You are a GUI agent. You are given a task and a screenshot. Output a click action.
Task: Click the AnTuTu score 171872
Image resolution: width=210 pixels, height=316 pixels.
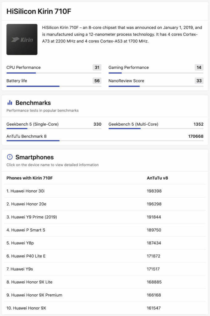(153, 256)
